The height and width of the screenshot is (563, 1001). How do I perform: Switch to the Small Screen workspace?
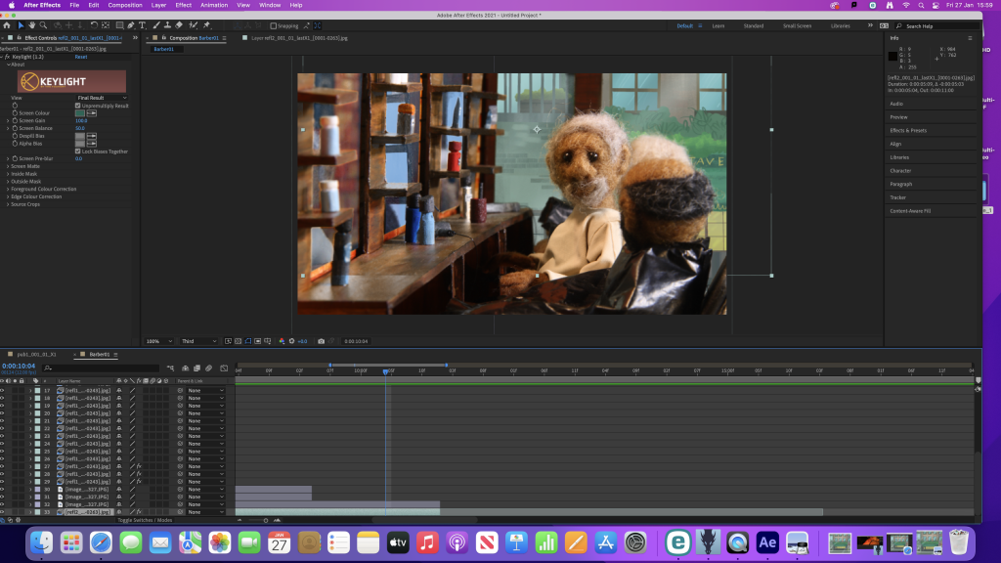coord(797,26)
